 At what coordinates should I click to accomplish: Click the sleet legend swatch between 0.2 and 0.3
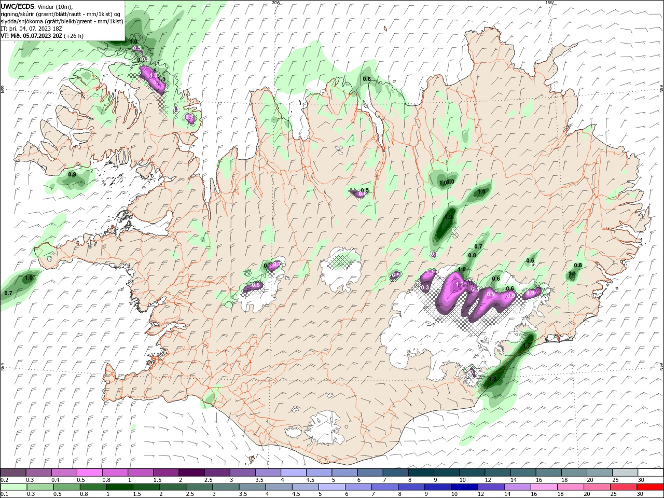tap(13, 473)
